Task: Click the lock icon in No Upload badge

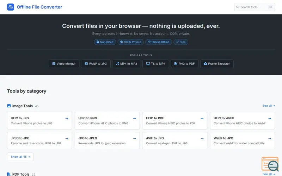Action: pos(98,42)
